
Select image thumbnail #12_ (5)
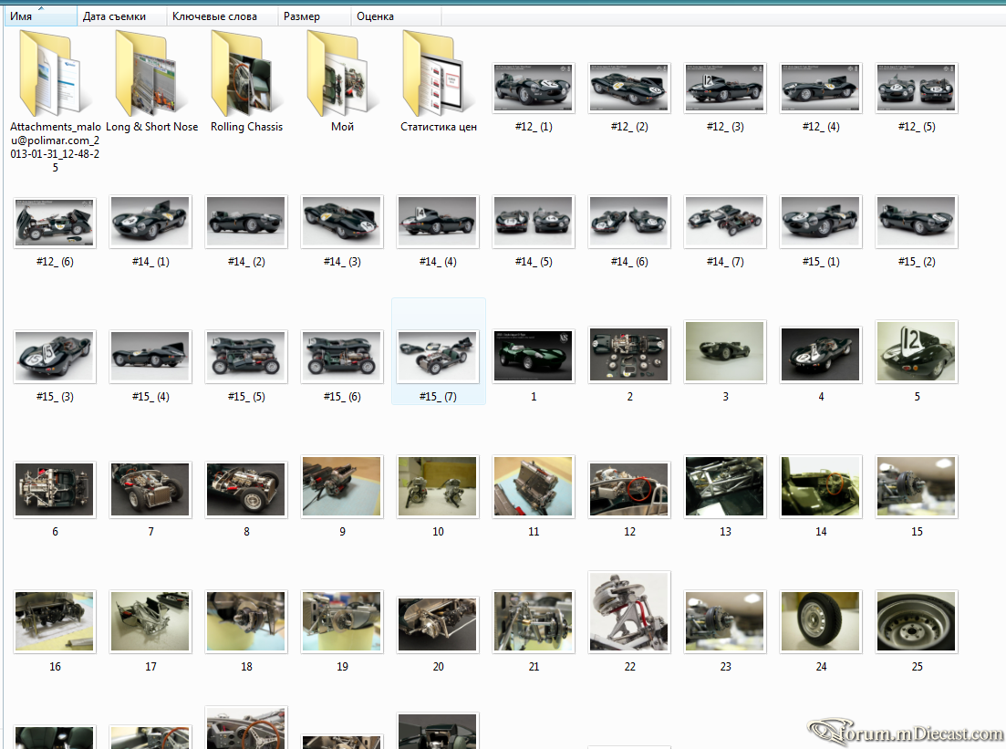(917, 88)
